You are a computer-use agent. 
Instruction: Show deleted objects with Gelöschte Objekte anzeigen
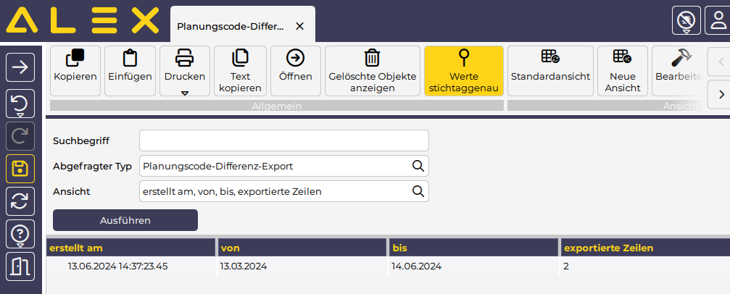coord(372,70)
